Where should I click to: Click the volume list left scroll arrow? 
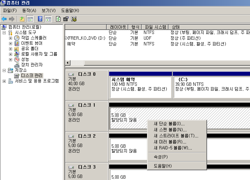point(68,63)
